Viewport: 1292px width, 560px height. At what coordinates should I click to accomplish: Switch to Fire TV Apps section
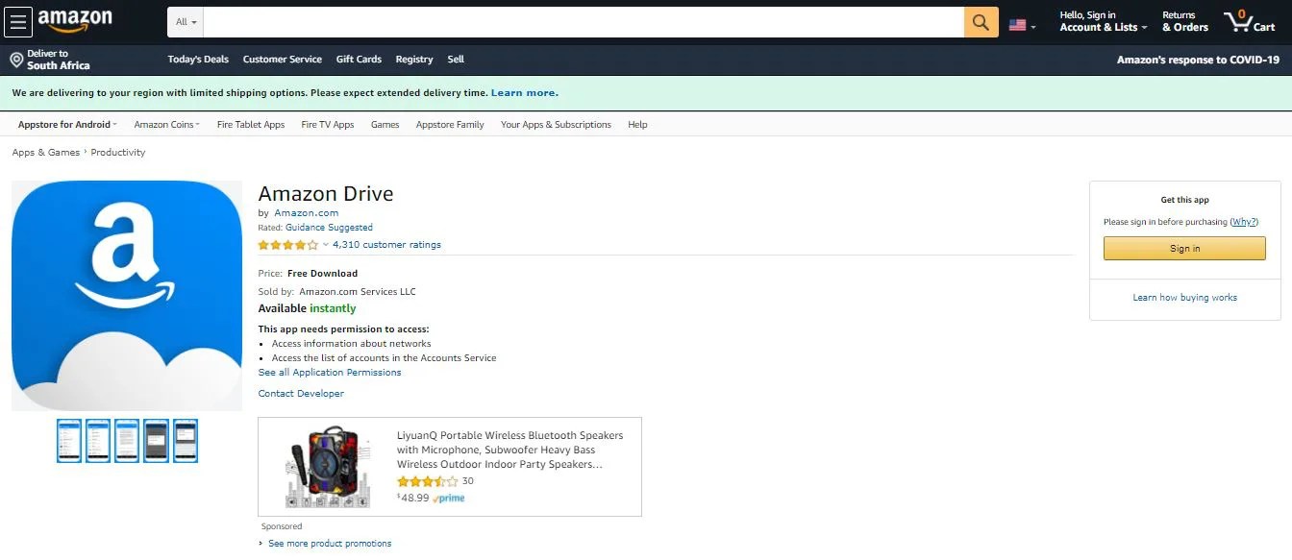tap(327, 124)
